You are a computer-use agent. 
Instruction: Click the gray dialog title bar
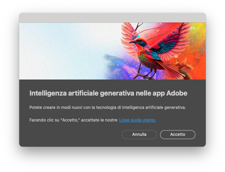tap(112, 18)
